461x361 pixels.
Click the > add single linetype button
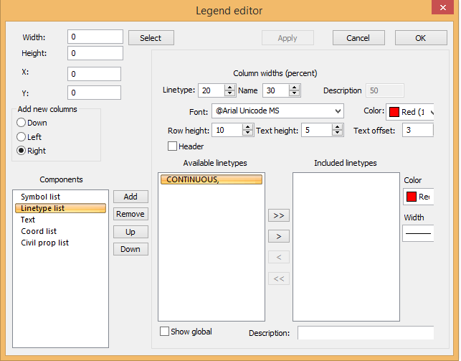[278, 236]
